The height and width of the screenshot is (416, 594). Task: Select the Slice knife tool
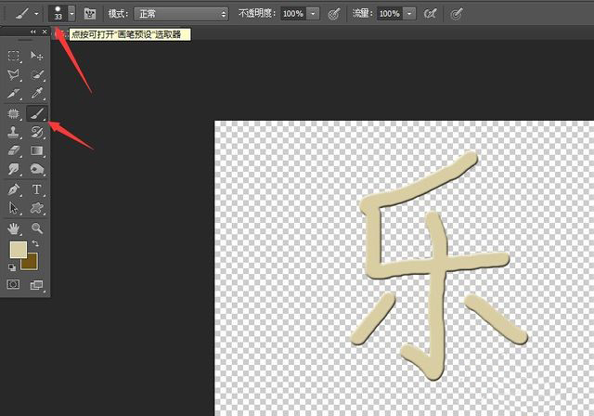14,93
